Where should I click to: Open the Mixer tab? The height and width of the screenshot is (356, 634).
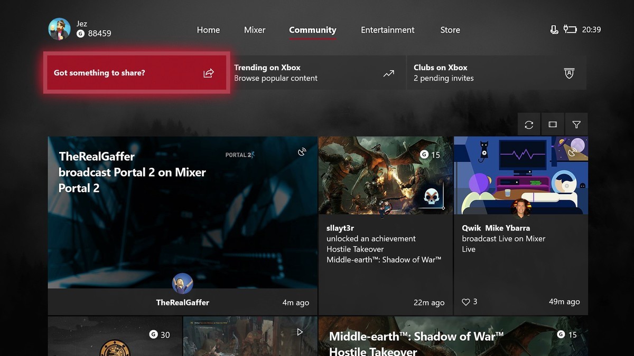(x=255, y=30)
